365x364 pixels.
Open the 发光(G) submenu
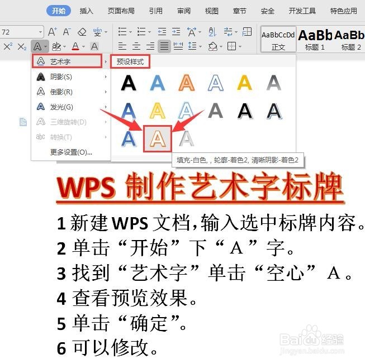[x=71, y=107]
